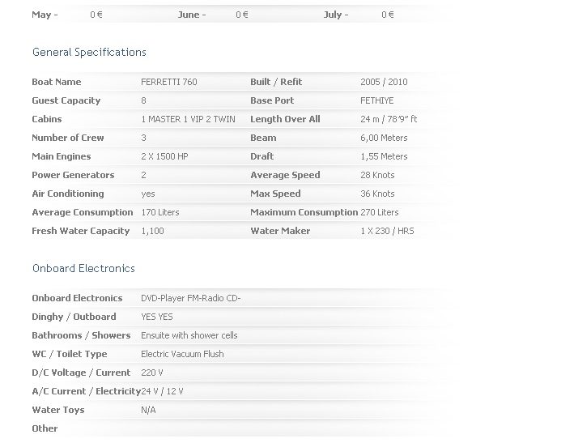Click the Other row label

click(x=45, y=428)
